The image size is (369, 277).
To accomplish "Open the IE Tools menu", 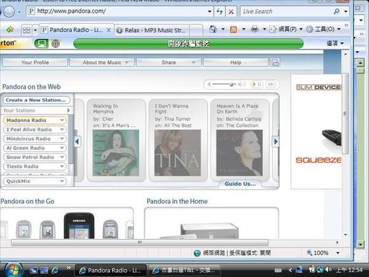I will (x=323, y=30).
